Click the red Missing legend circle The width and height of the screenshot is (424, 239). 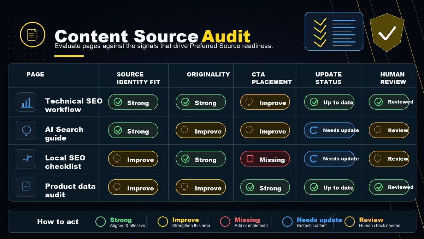(225, 222)
